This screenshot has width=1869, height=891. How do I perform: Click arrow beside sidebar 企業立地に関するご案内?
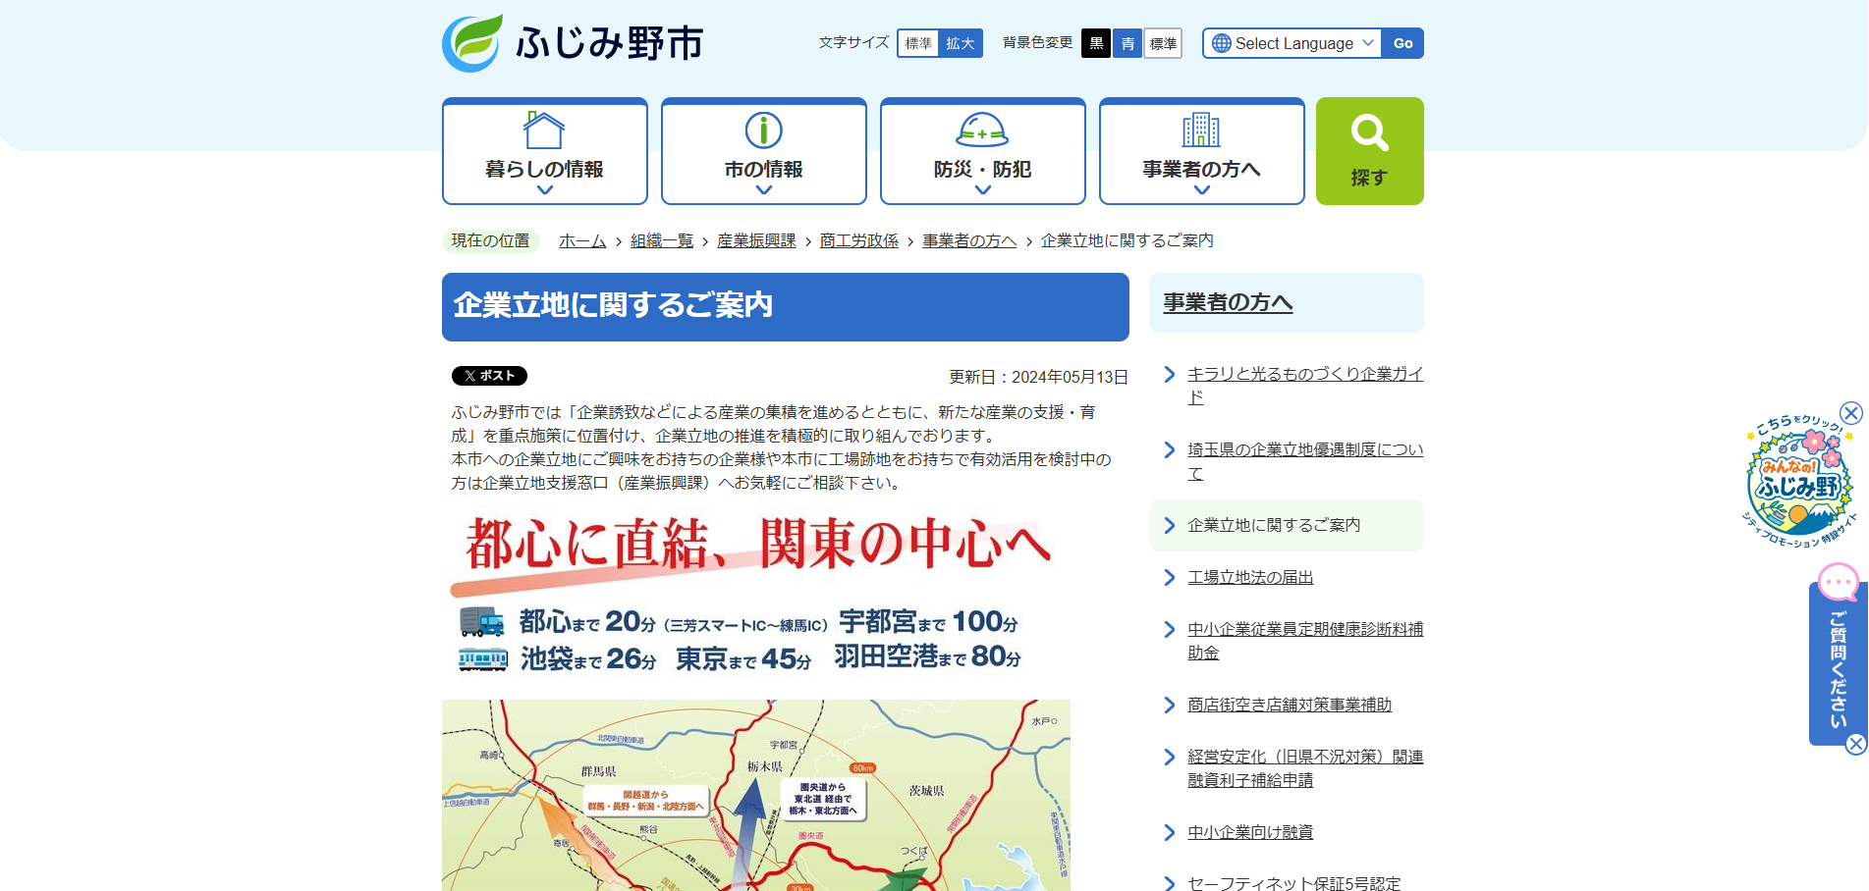point(1169,525)
